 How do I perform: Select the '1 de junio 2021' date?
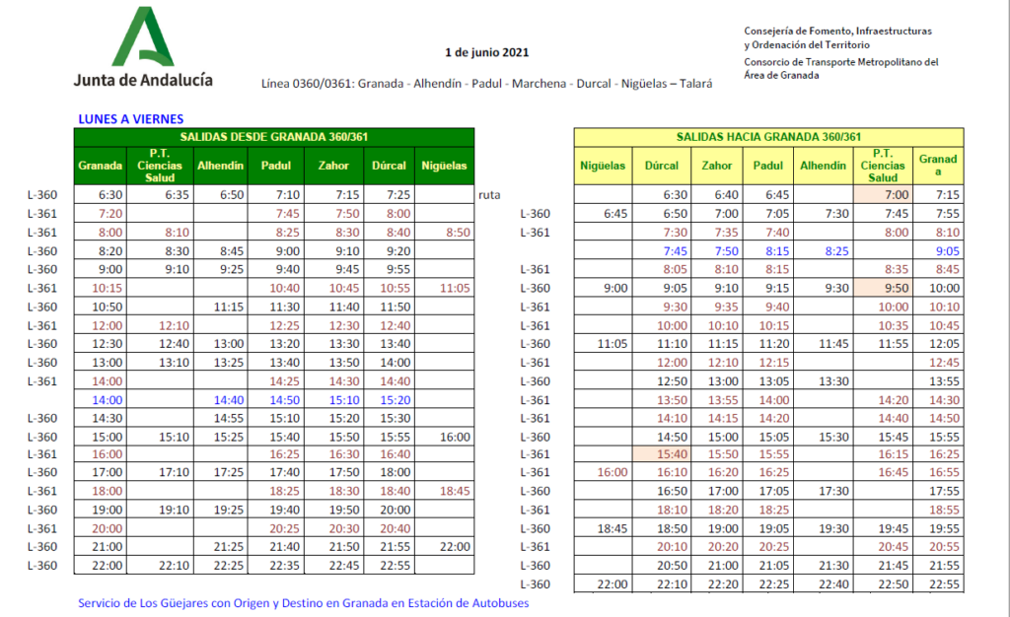[486, 51]
